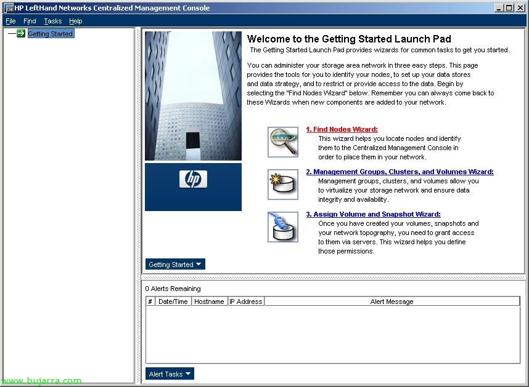The image size is (529, 387).
Task: Open the Find menu
Action: (30, 21)
